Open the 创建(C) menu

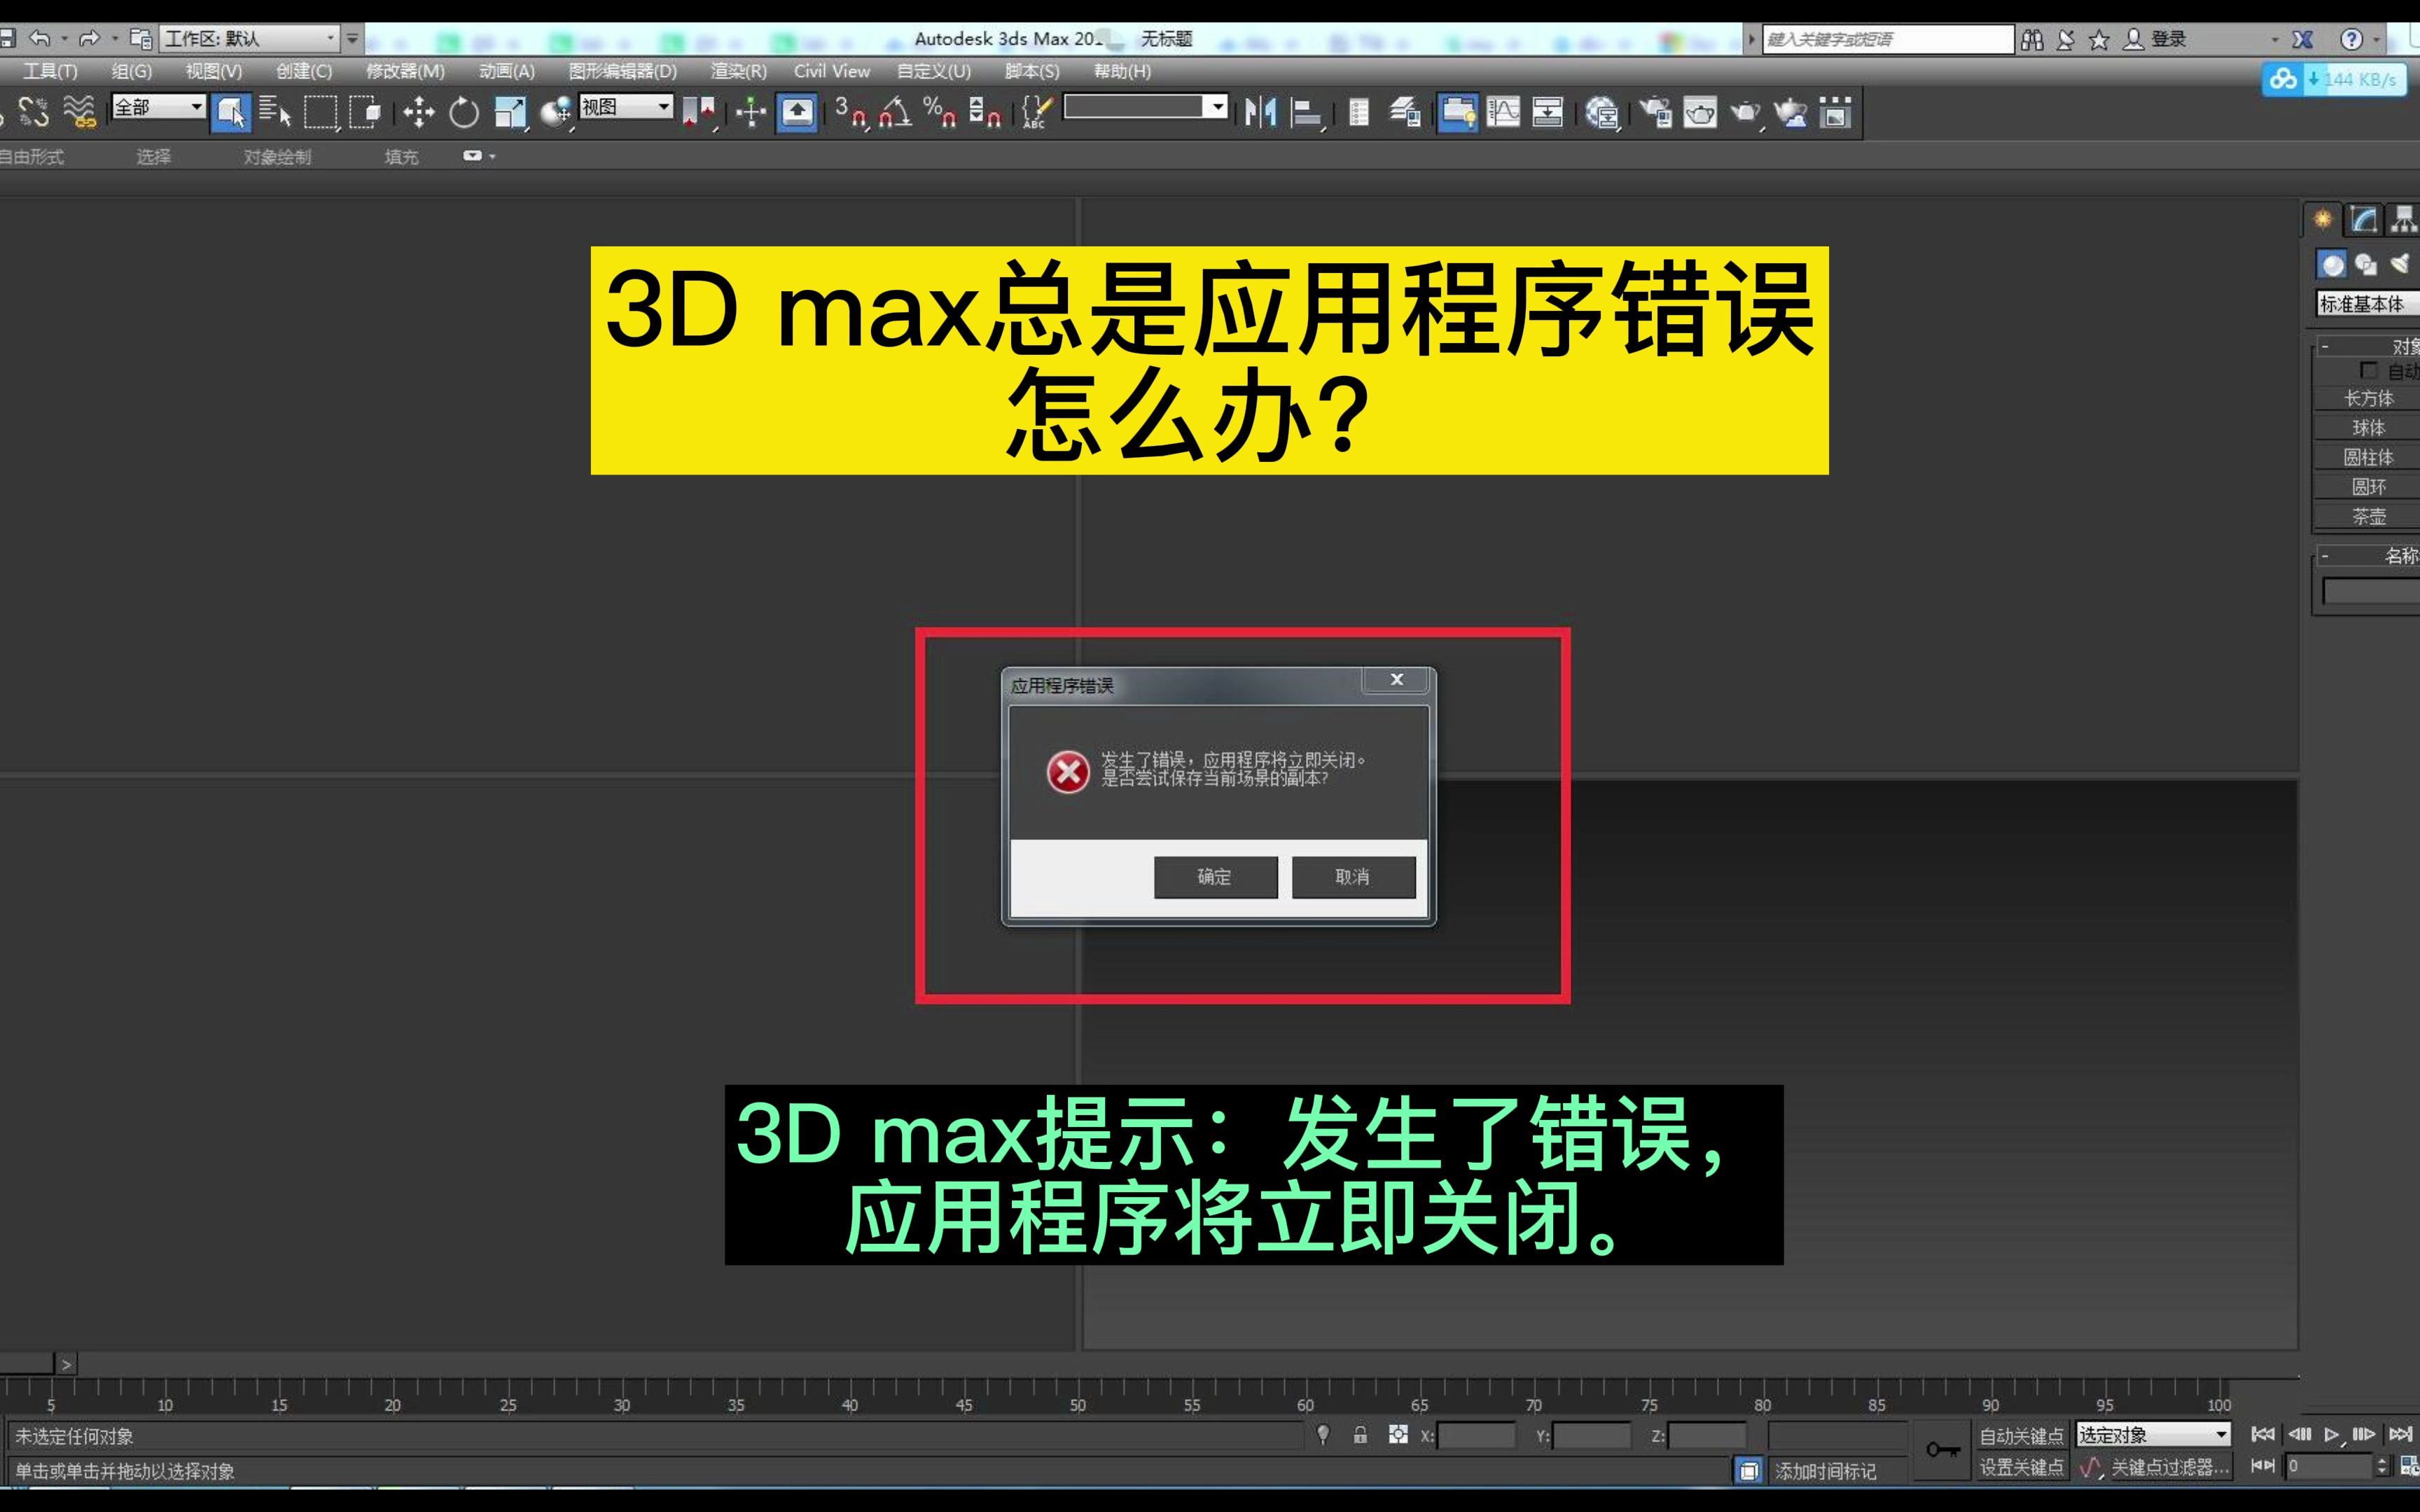coord(304,71)
